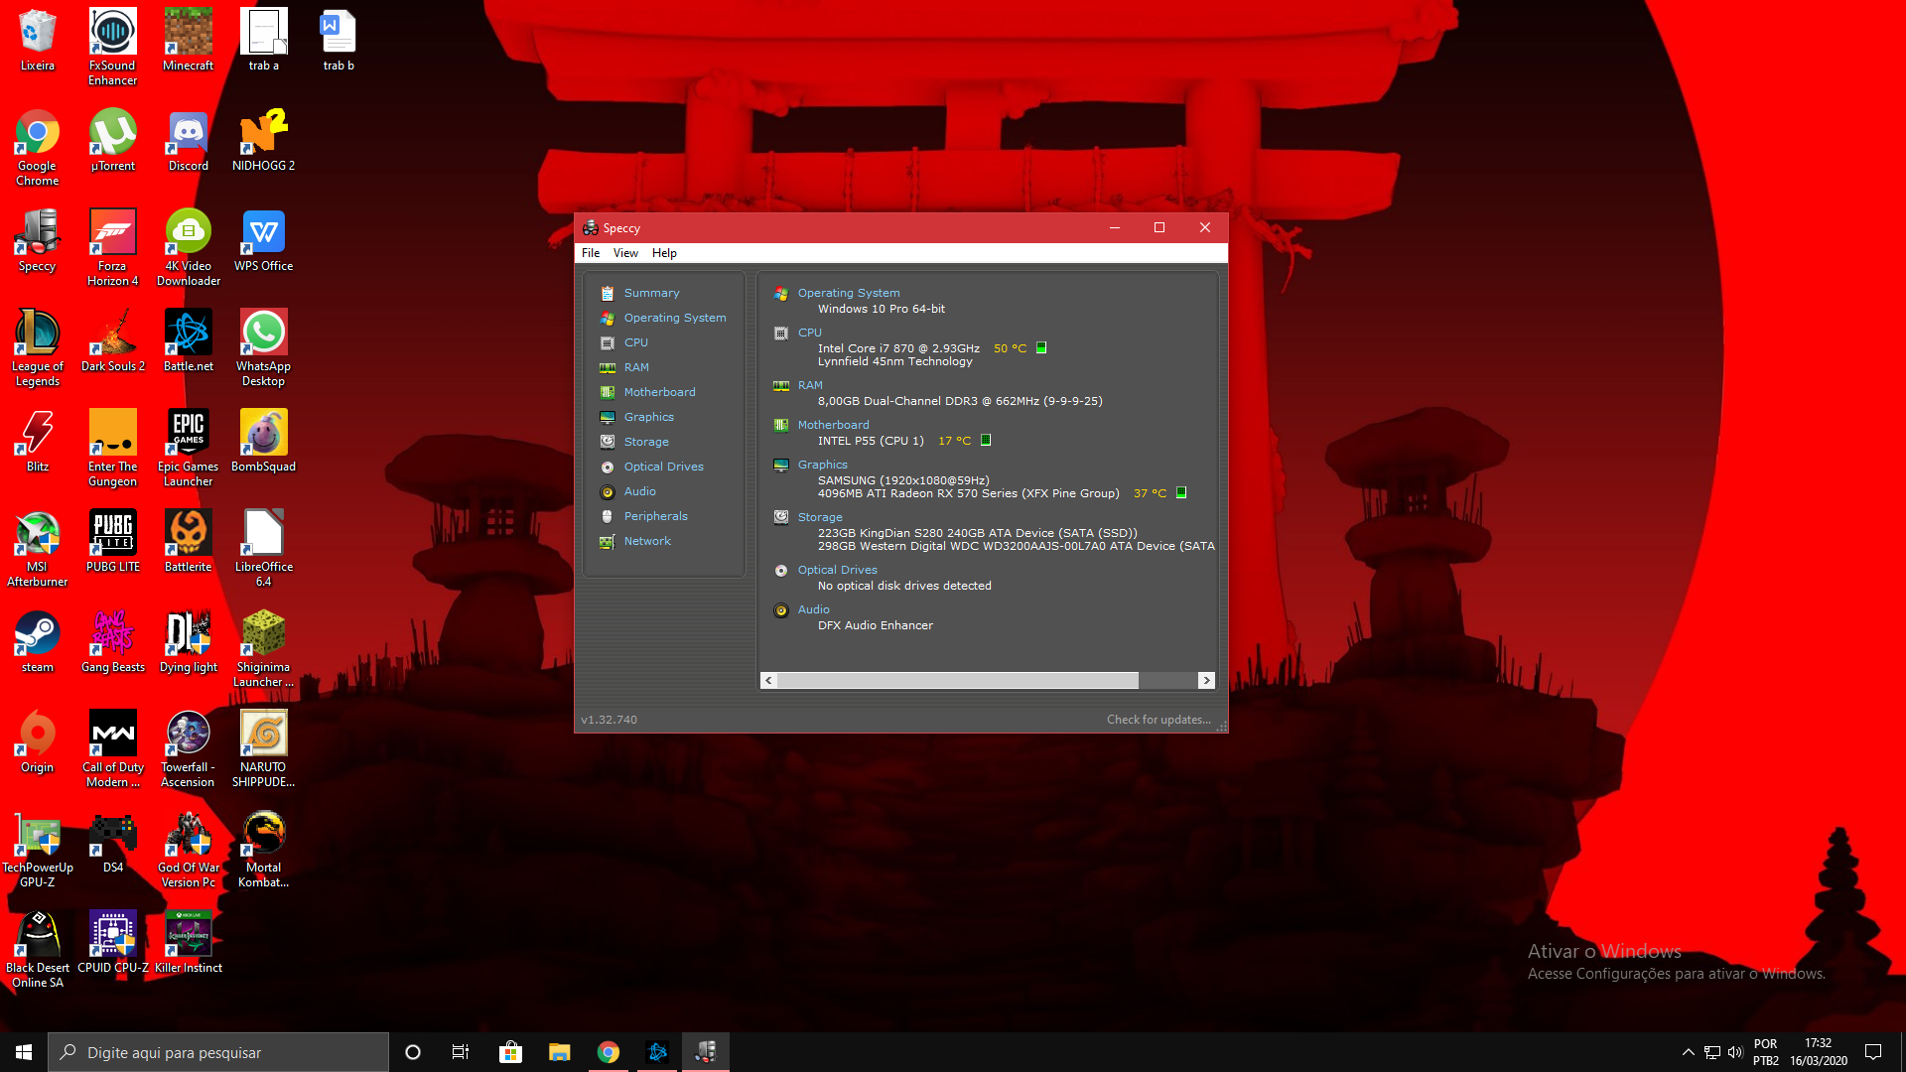Open notification center in taskbar
Screen dimensions: 1906x1072
click(1873, 1052)
